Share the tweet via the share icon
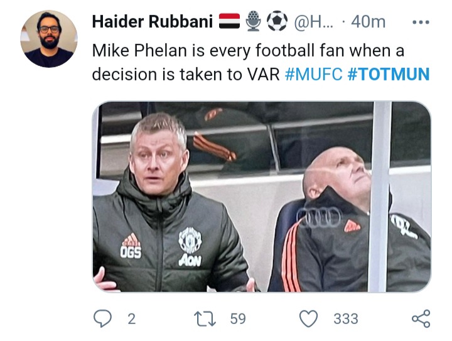 point(421,318)
